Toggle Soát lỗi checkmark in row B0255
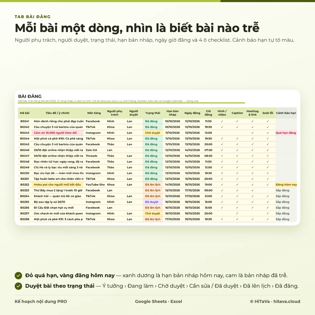 tap(268, 202)
